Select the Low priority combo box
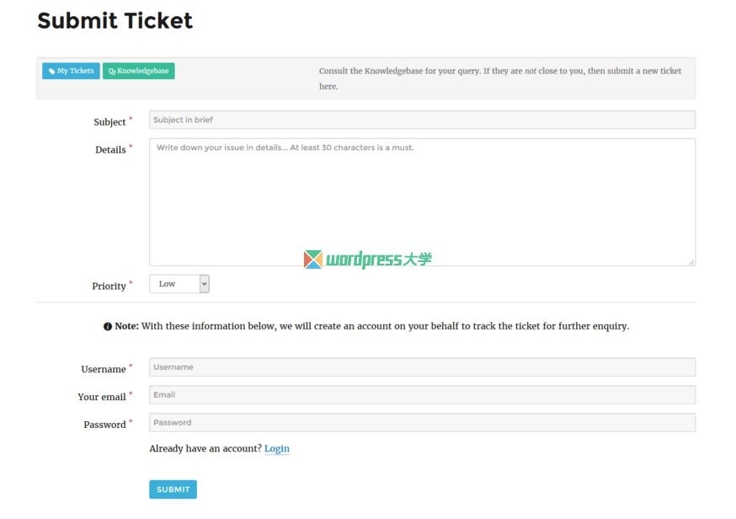The width and height of the screenshot is (736, 519). 179,284
